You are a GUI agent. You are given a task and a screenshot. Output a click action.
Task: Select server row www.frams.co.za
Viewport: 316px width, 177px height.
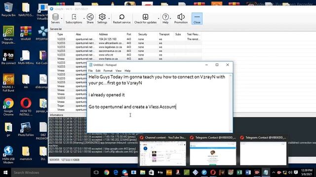tap(125, 59)
